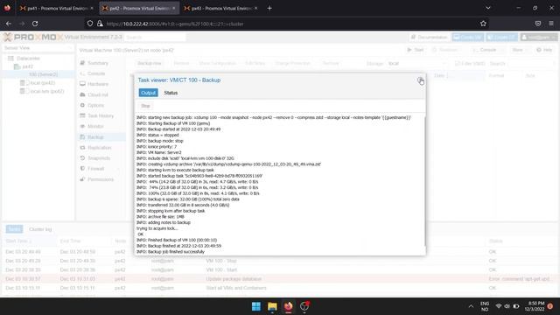Open the px41 Proxmox browser tab
This screenshot has height=315, width=560.
tap(56, 8)
